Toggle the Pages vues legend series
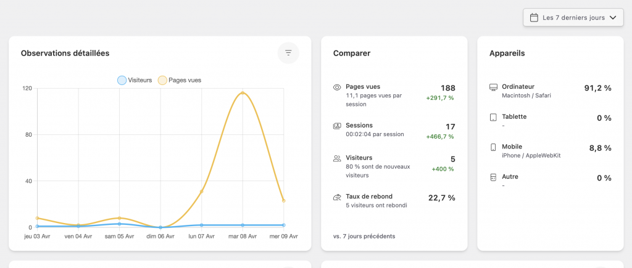The width and height of the screenshot is (632, 268). [180, 80]
